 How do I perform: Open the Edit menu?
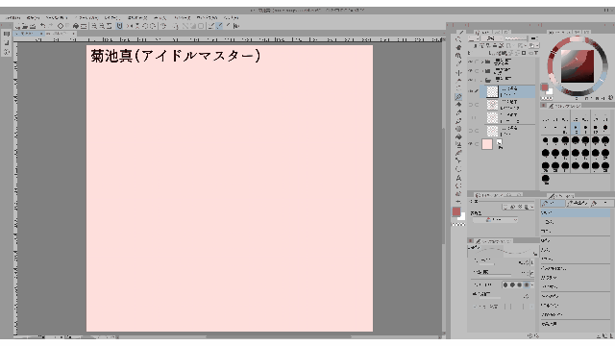[33, 17]
